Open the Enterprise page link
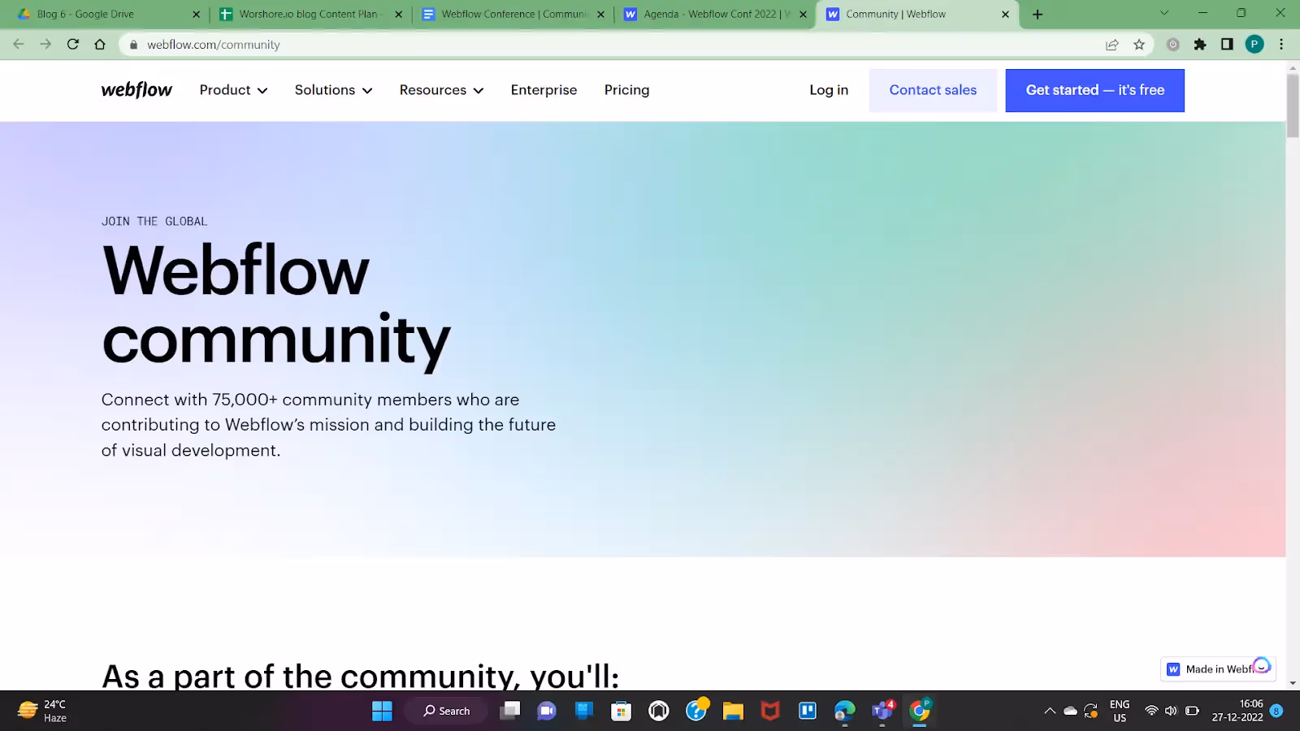1300x731 pixels. coord(544,90)
